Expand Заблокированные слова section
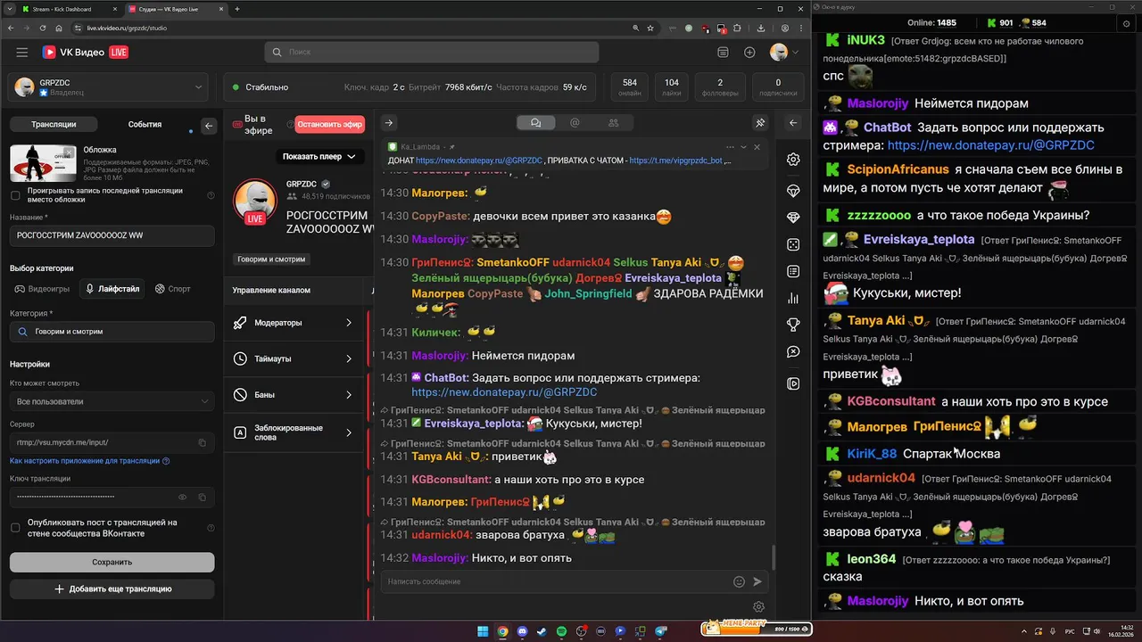This screenshot has height=642, width=1142. tap(294, 432)
